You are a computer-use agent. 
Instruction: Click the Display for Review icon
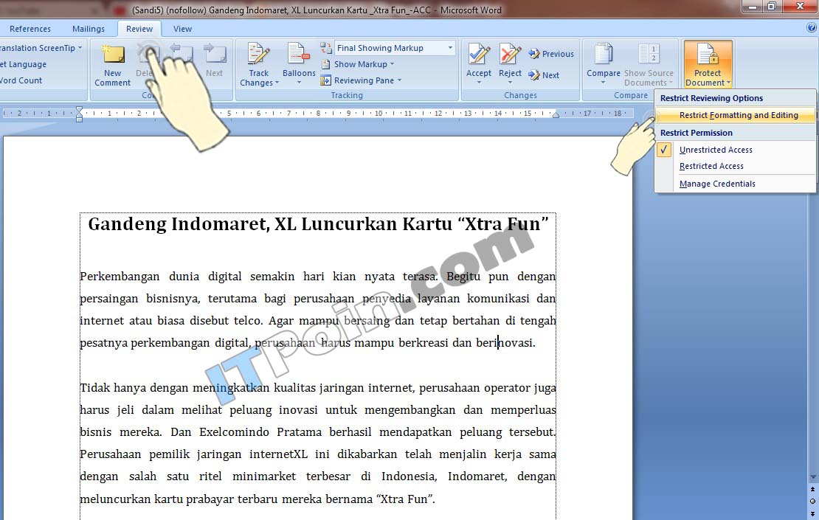pos(326,48)
